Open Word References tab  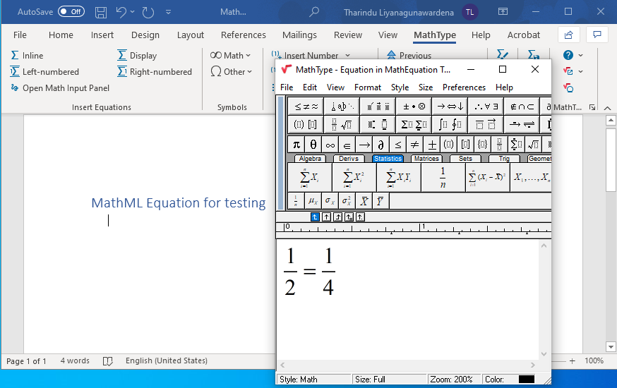(243, 35)
